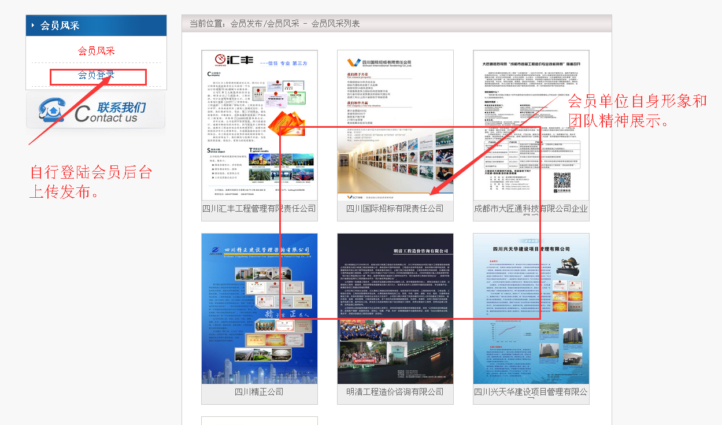Click the caption 四川精正公司
The height and width of the screenshot is (425, 722).
pyautogui.click(x=260, y=392)
